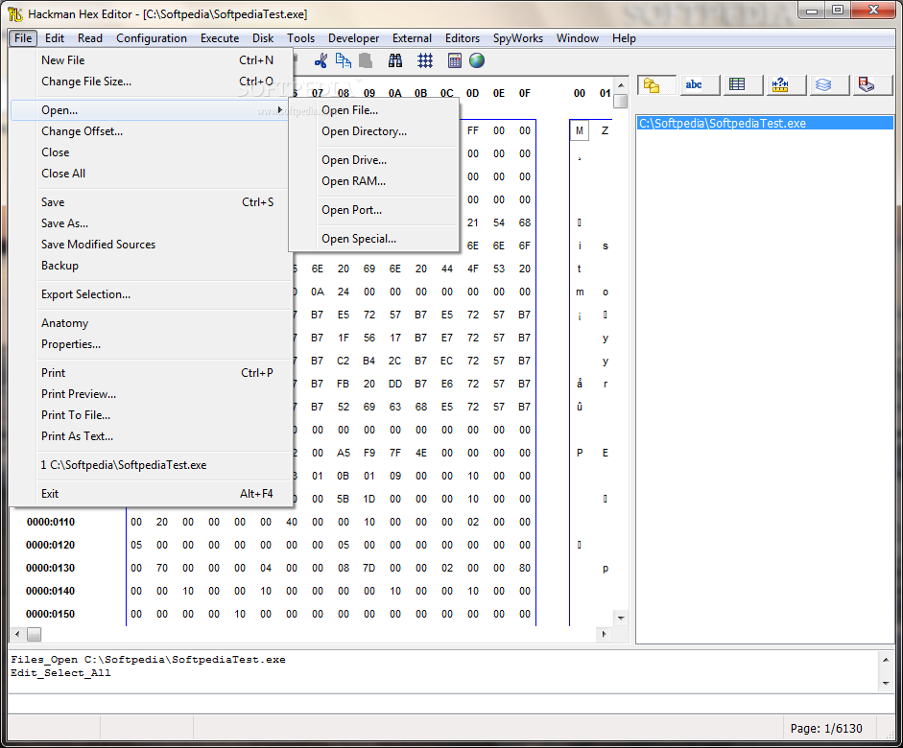Open the Help menu
Screen dimensions: 903x748
click(624, 38)
